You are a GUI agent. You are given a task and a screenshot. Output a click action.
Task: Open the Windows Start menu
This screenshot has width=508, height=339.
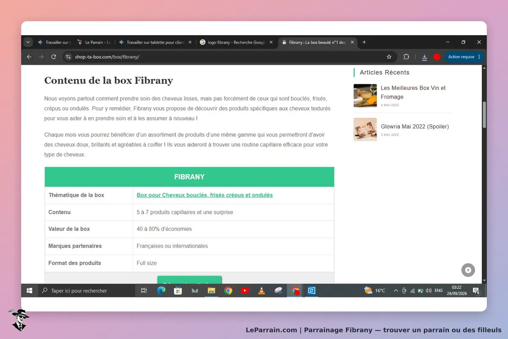[30, 291]
